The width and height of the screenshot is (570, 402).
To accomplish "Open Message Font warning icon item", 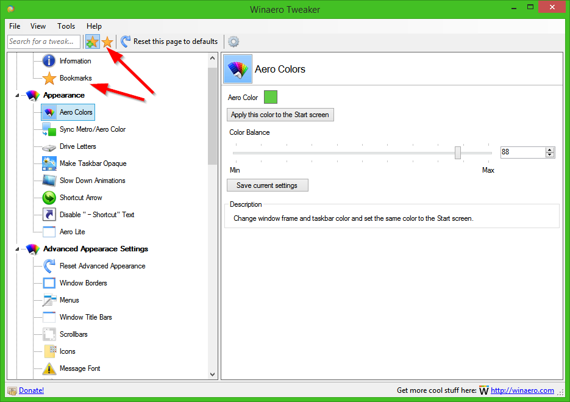I will click(49, 368).
